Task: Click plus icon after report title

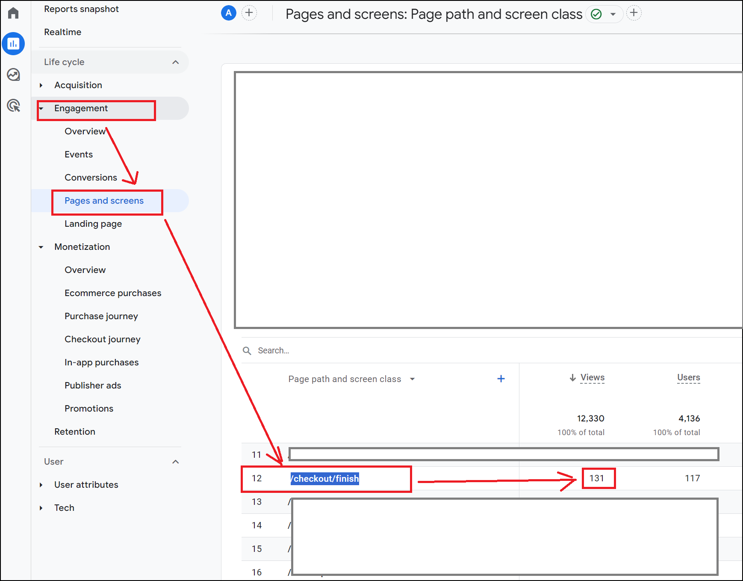Action: click(634, 13)
